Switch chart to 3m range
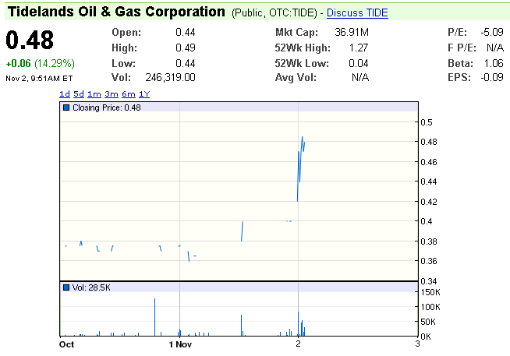This screenshot has height=356, width=510. (x=112, y=94)
